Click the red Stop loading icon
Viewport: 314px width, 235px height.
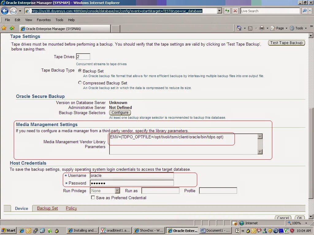tap(235, 11)
